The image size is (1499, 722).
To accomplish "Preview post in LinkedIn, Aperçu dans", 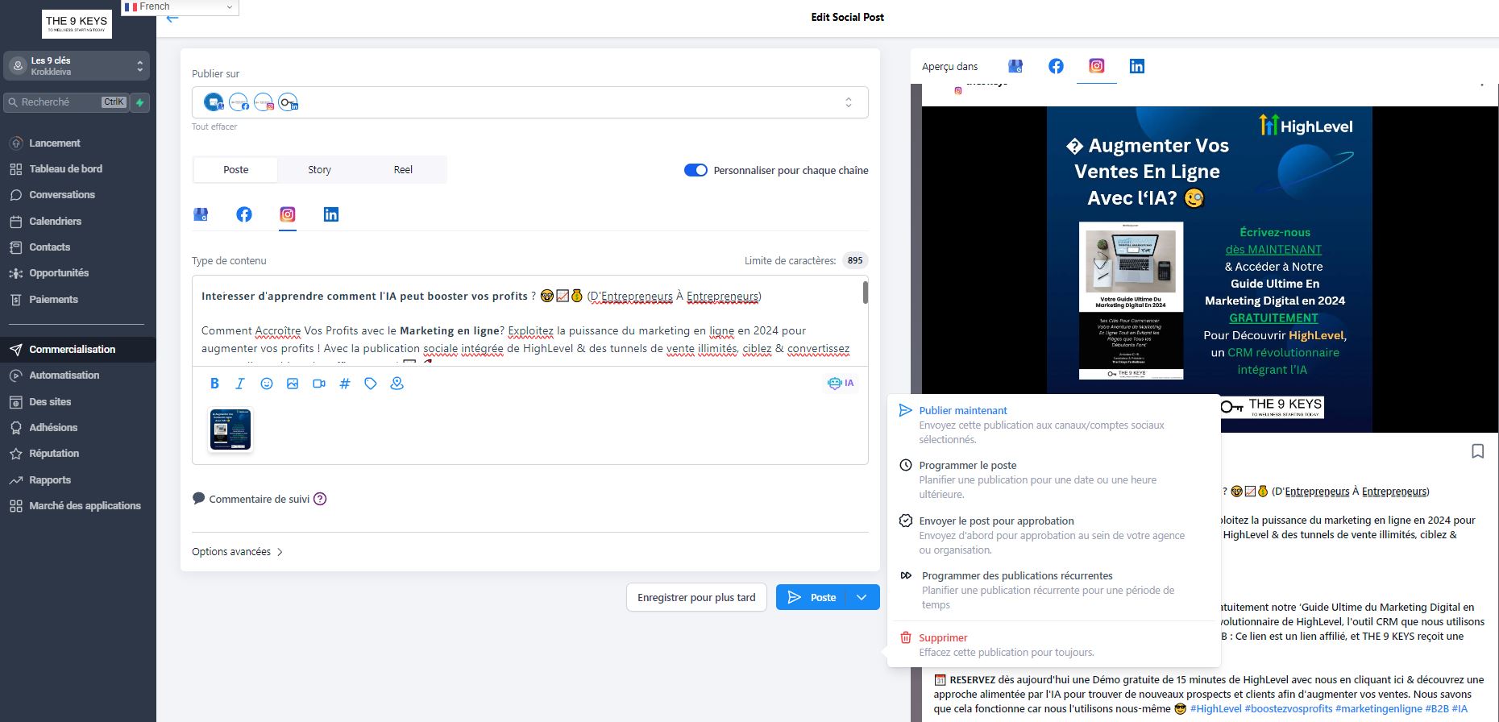I will click(x=1137, y=66).
